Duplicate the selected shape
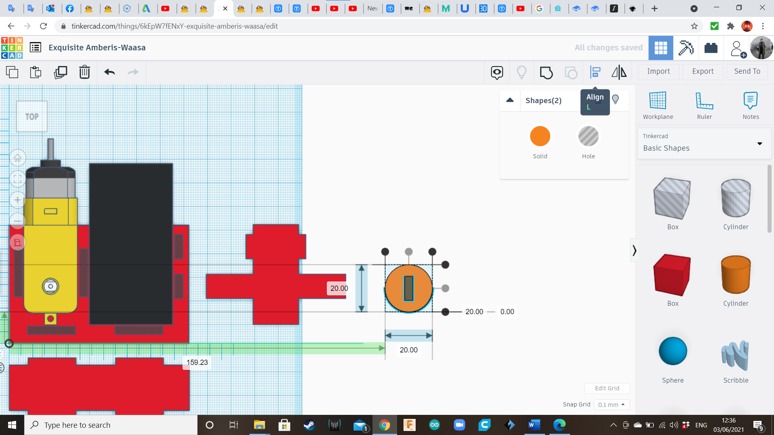 tap(60, 72)
